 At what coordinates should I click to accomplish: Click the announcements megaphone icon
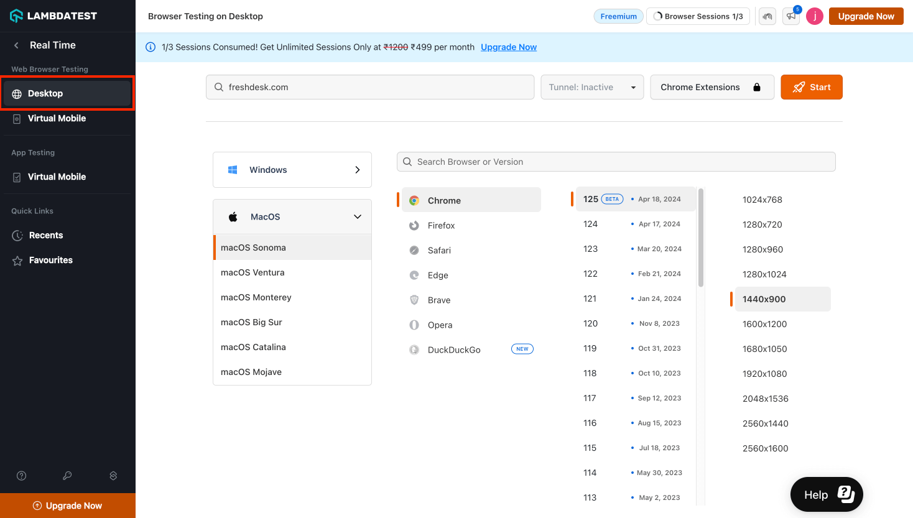pyautogui.click(x=791, y=17)
